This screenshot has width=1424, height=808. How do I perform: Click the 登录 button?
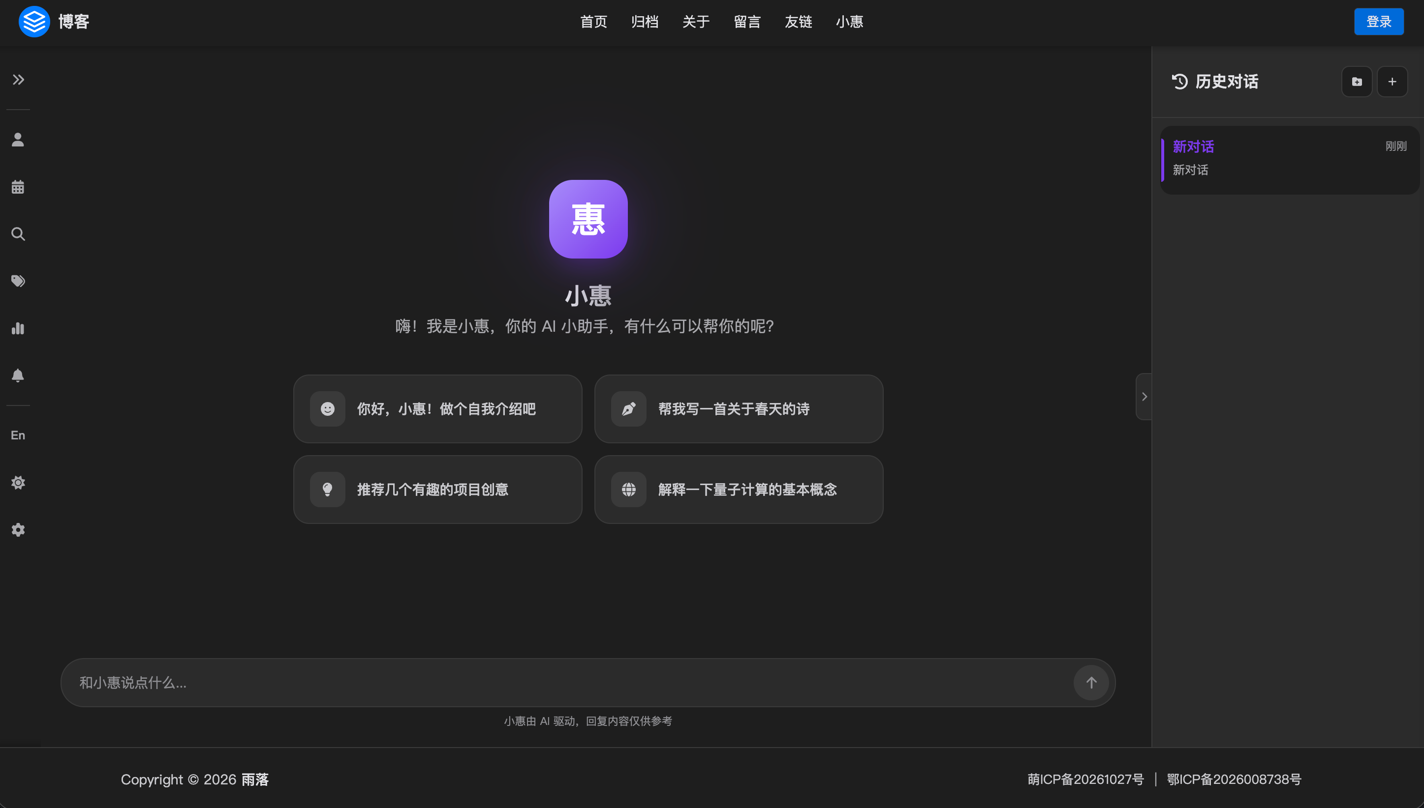point(1379,22)
